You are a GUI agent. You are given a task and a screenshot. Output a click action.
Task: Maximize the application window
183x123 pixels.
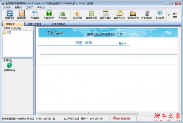click(172, 3)
